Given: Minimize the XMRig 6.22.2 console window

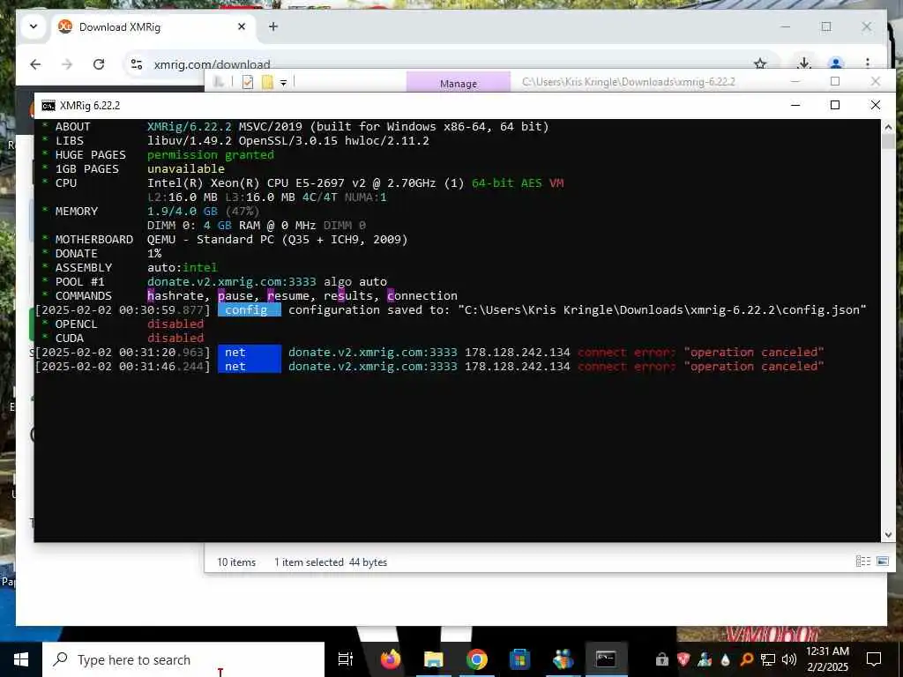Looking at the screenshot, I should click(795, 105).
